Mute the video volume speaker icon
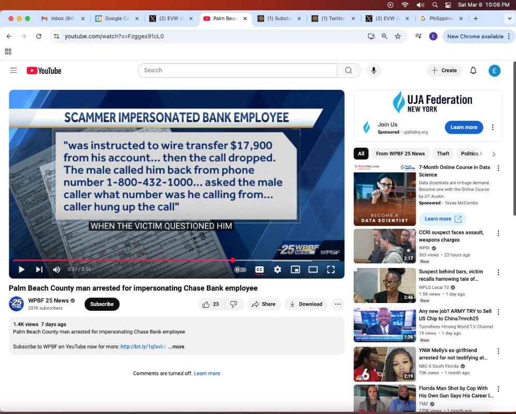516x414 pixels. click(57, 269)
